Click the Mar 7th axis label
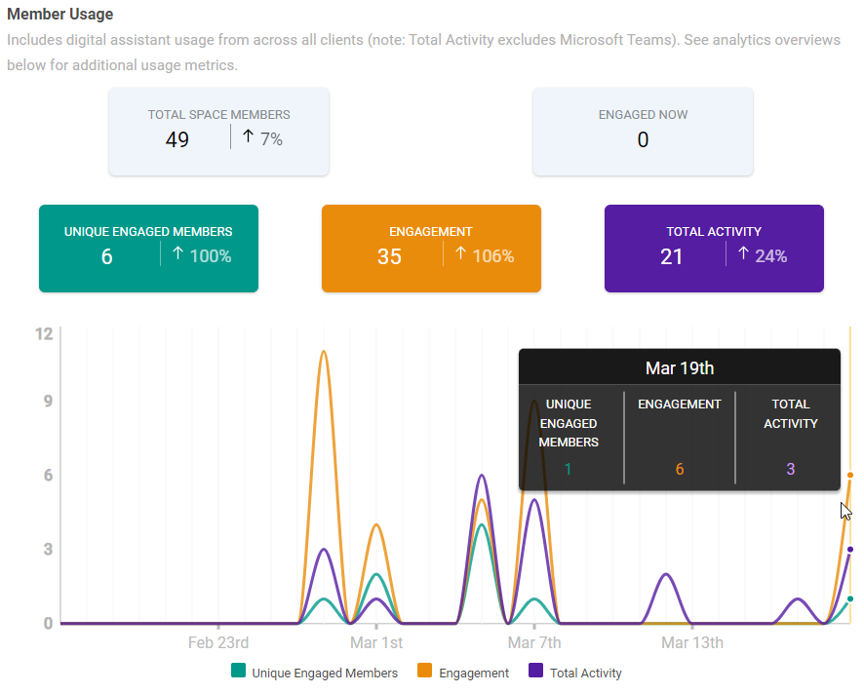 [x=534, y=643]
